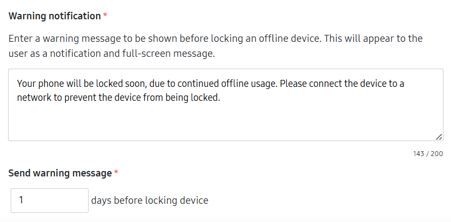
Task: Click the red asterisk beside Warning notification
Action: click(105, 16)
